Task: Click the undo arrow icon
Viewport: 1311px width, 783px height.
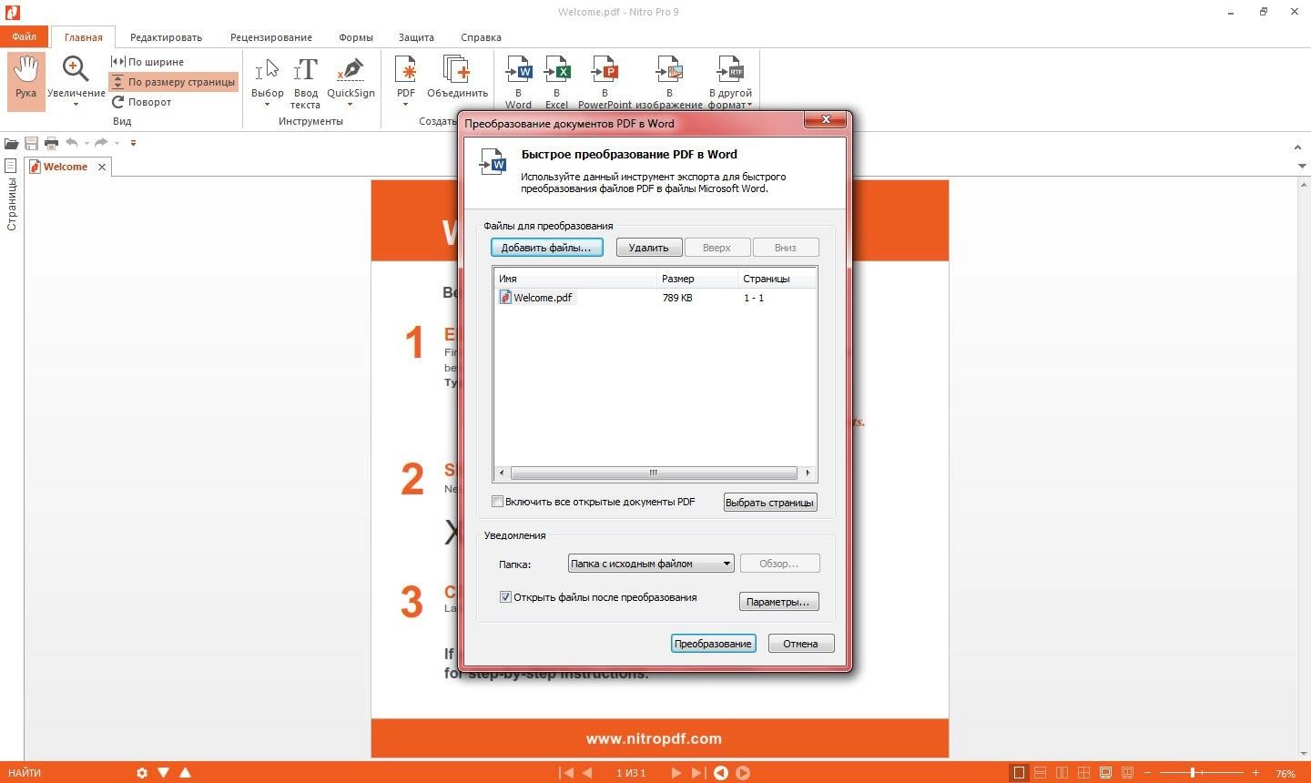Action: (72, 142)
